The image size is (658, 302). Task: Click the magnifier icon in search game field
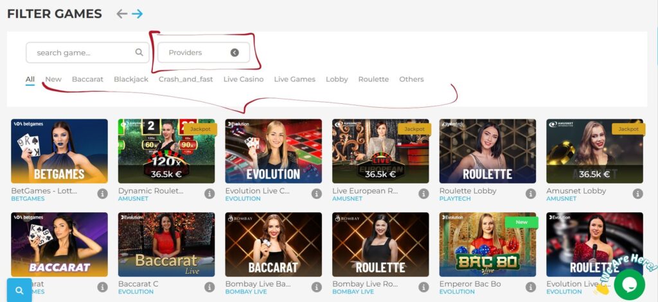coord(139,53)
